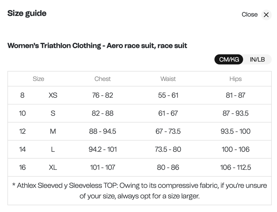
Task: Click the Close label text
Action: tap(249, 15)
